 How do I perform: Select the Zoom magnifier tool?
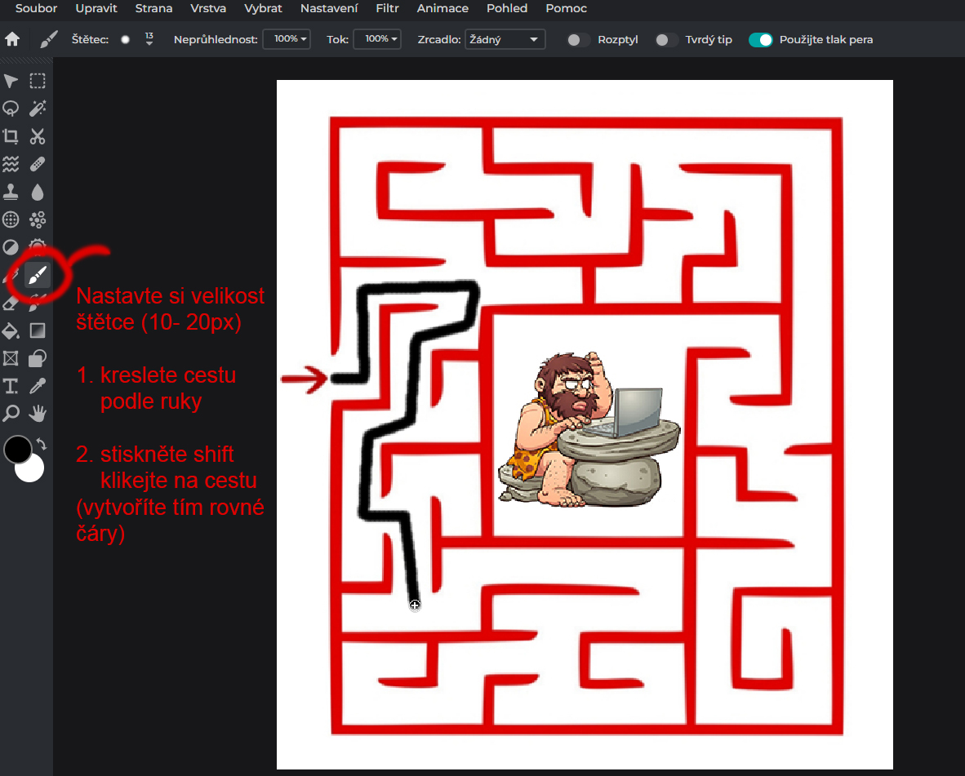(11, 414)
